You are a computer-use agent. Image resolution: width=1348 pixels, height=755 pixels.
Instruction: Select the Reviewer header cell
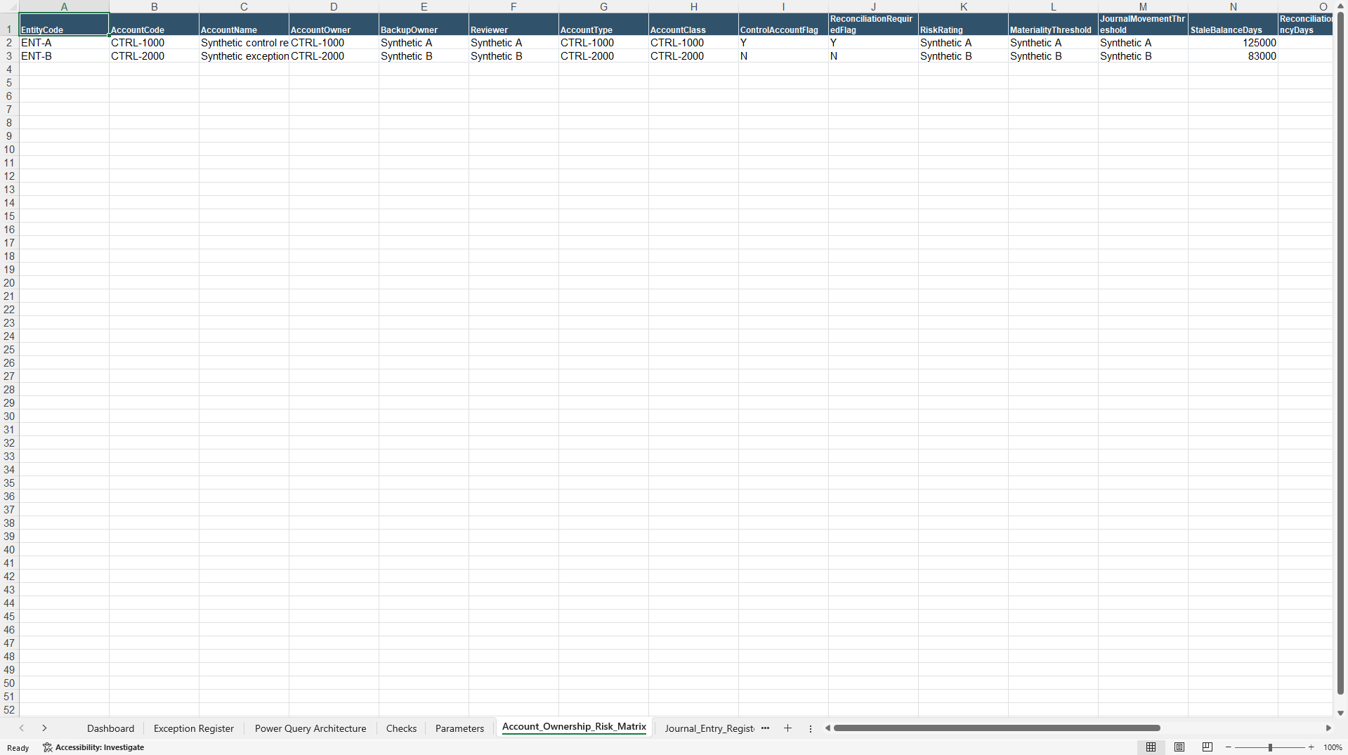click(x=513, y=25)
